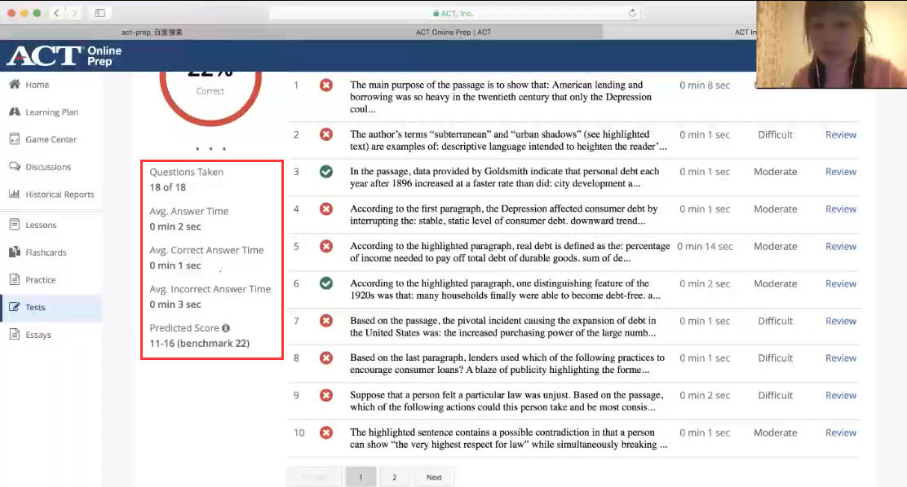
Task: Click the 'Correct' label in the score circle
Action: point(210,90)
